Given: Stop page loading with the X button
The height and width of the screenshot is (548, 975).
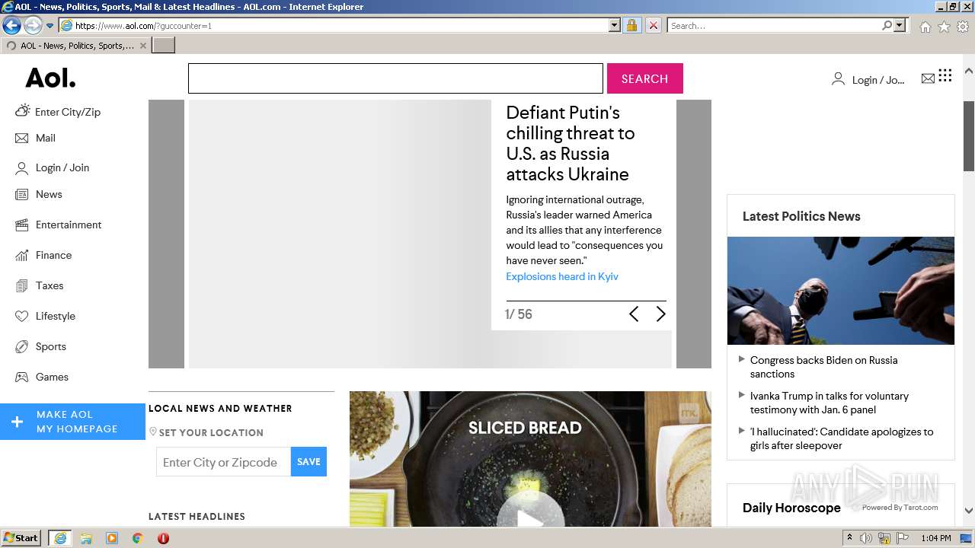Looking at the screenshot, I should tap(653, 25).
